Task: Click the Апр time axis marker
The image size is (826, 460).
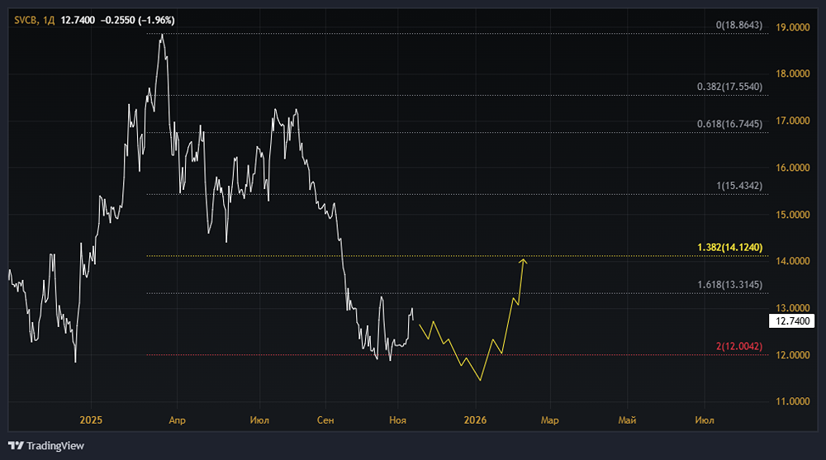Action: [177, 420]
